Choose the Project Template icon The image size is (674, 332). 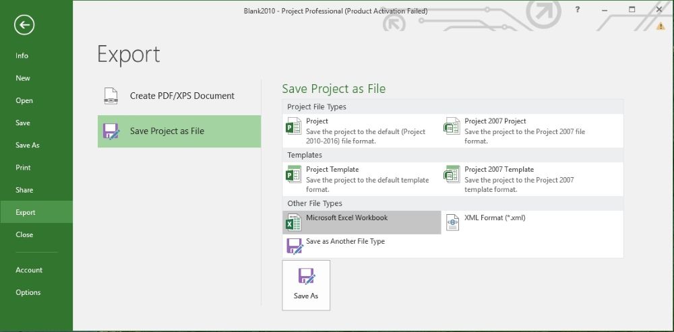294,174
